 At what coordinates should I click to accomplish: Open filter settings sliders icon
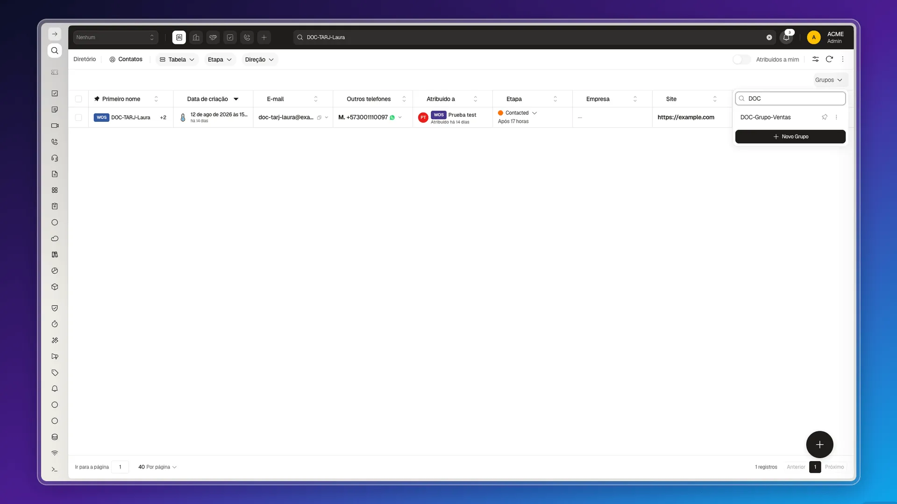tap(815, 59)
